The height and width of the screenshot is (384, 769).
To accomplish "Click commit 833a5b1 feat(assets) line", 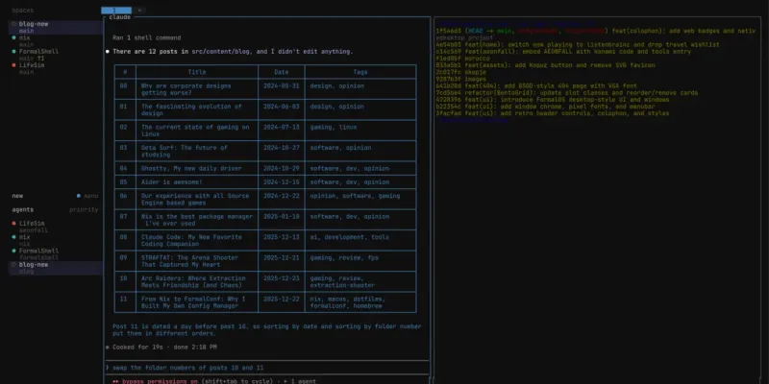I will pyautogui.click(x=545, y=65).
